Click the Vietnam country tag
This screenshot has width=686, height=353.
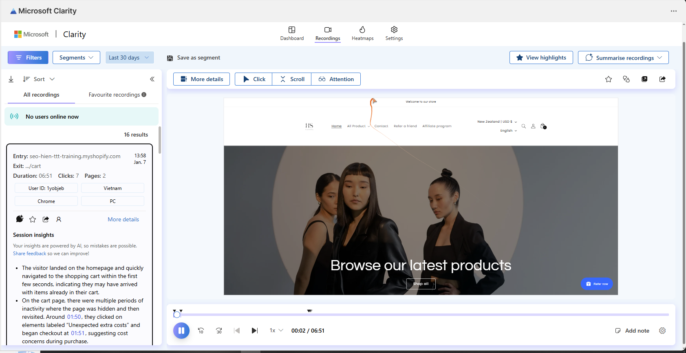click(112, 188)
